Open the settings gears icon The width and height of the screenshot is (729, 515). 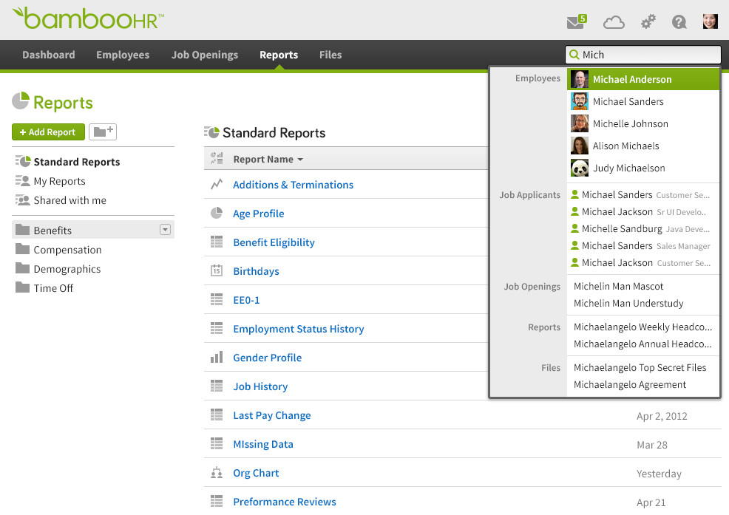click(x=648, y=22)
